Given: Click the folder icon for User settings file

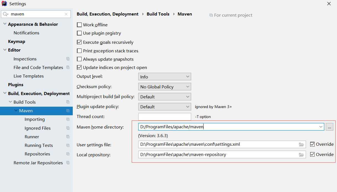Looking at the screenshot, I should (x=301, y=144).
